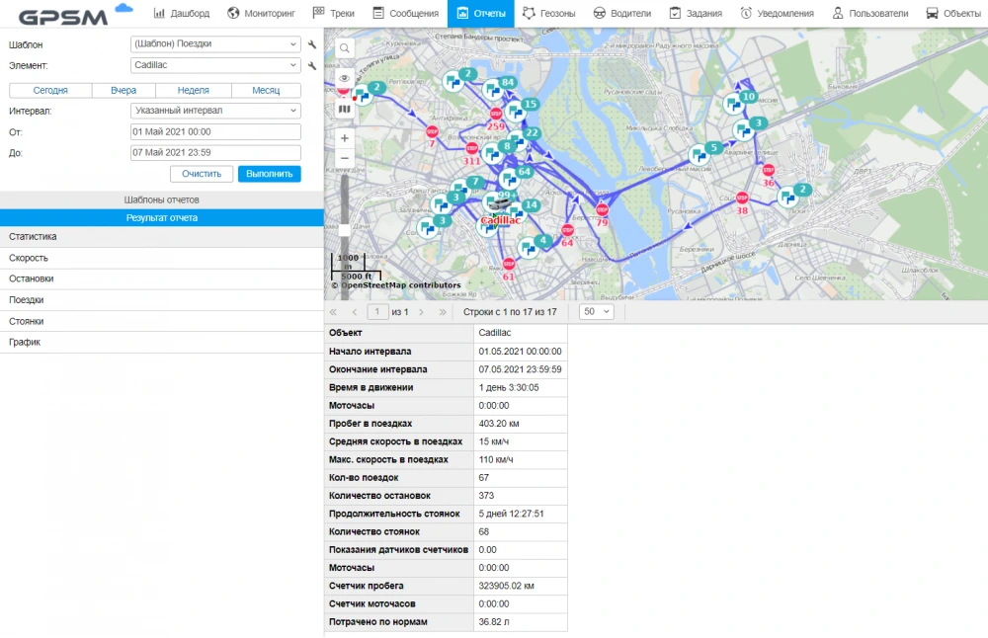The width and height of the screenshot is (988, 638).
Task: Open the Шаблон template dropdown
Action: click(215, 44)
